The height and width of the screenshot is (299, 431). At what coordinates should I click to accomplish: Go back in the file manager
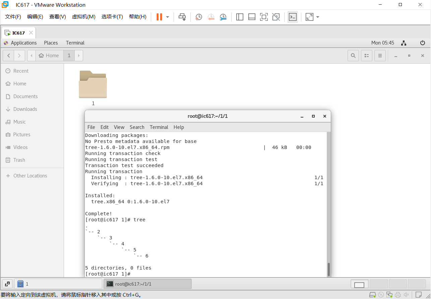tap(8, 56)
